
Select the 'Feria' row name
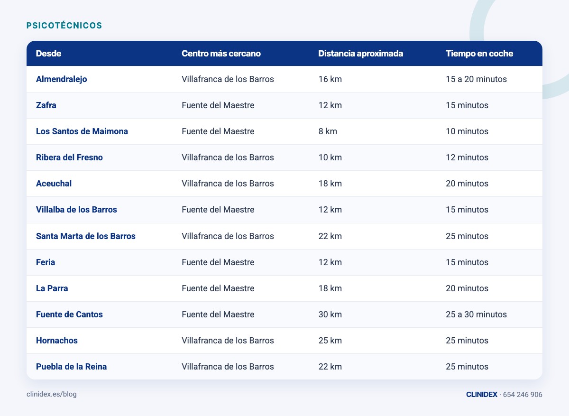pos(46,262)
